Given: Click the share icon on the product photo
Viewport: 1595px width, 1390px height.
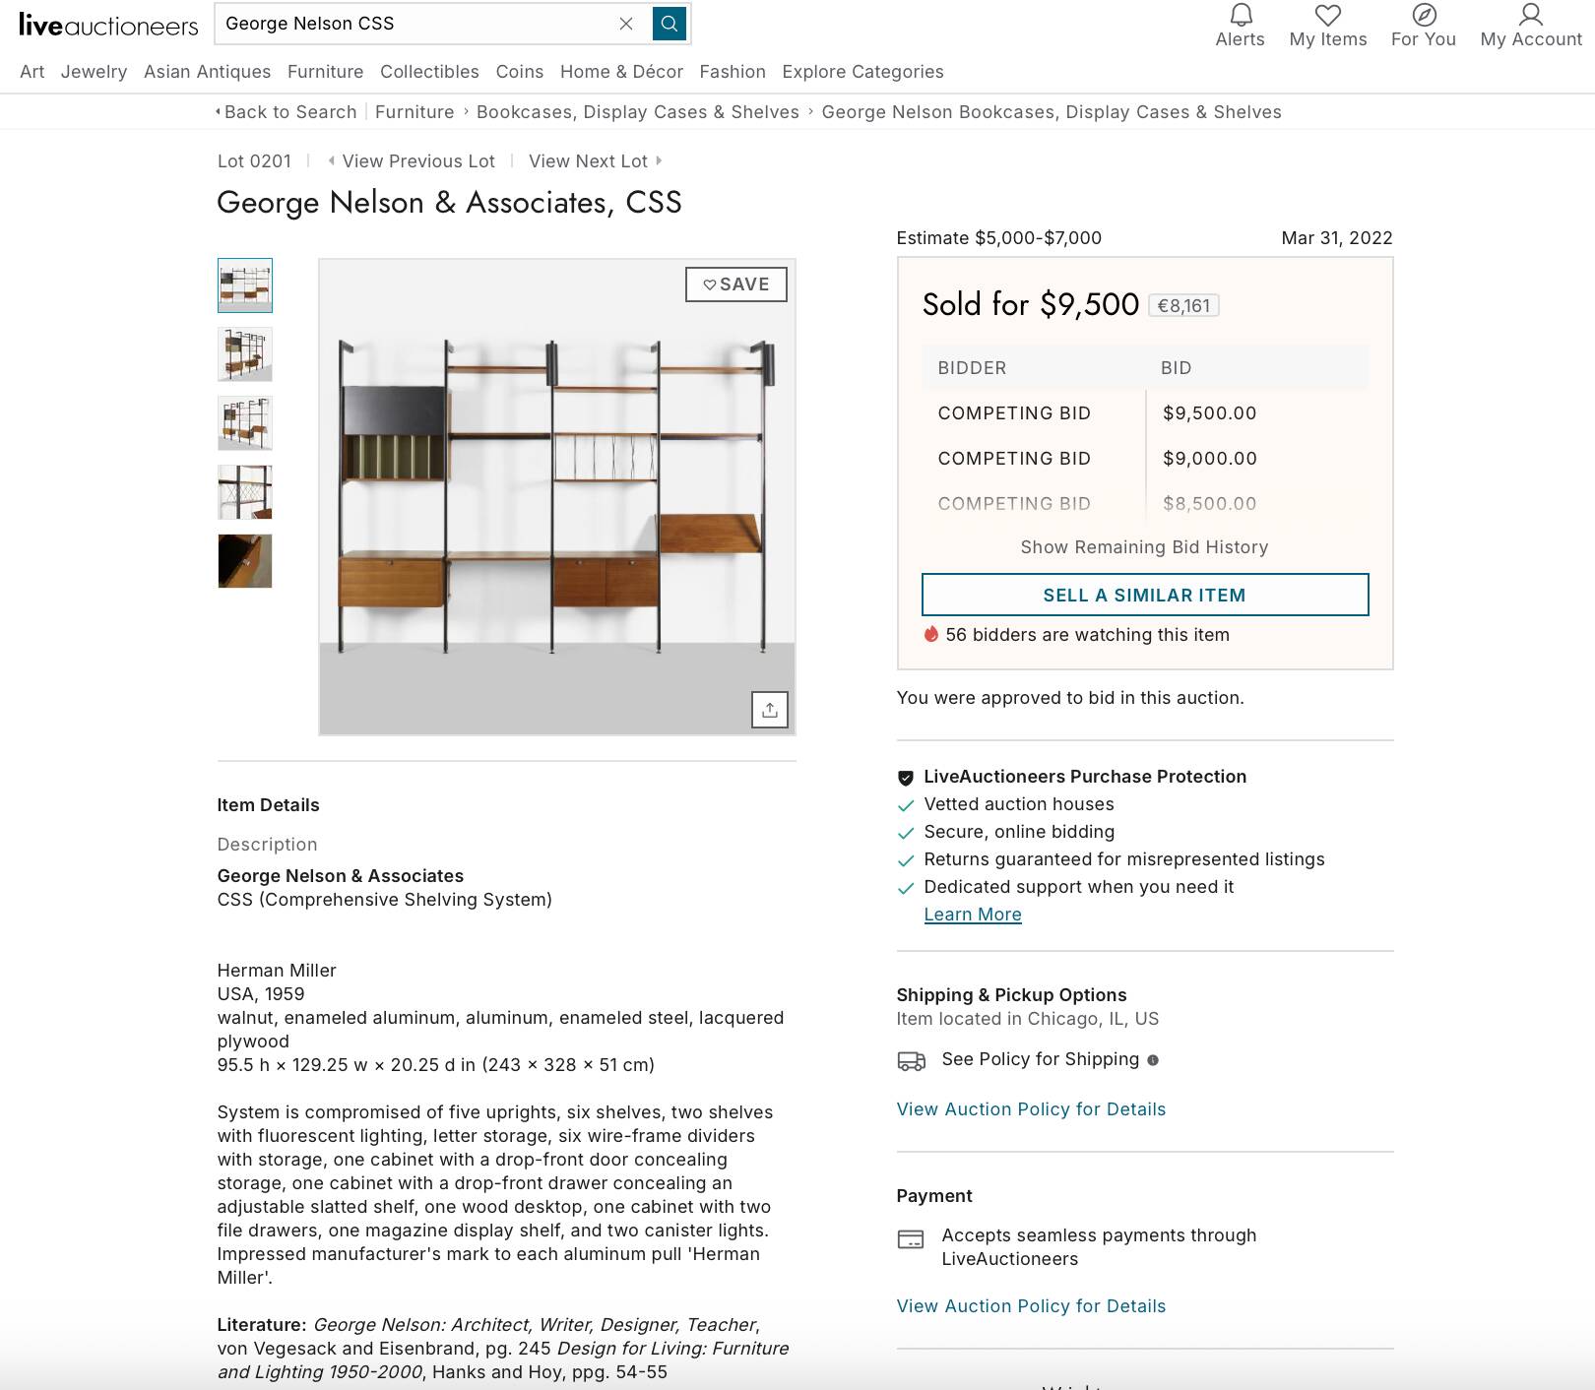Looking at the screenshot, I should pos(771,708).
